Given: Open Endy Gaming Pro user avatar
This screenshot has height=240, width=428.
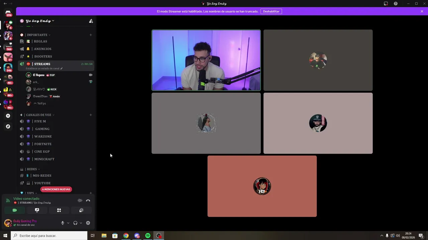Looking at the screenshot, I should pyautogui.click(x=8, y=223).
